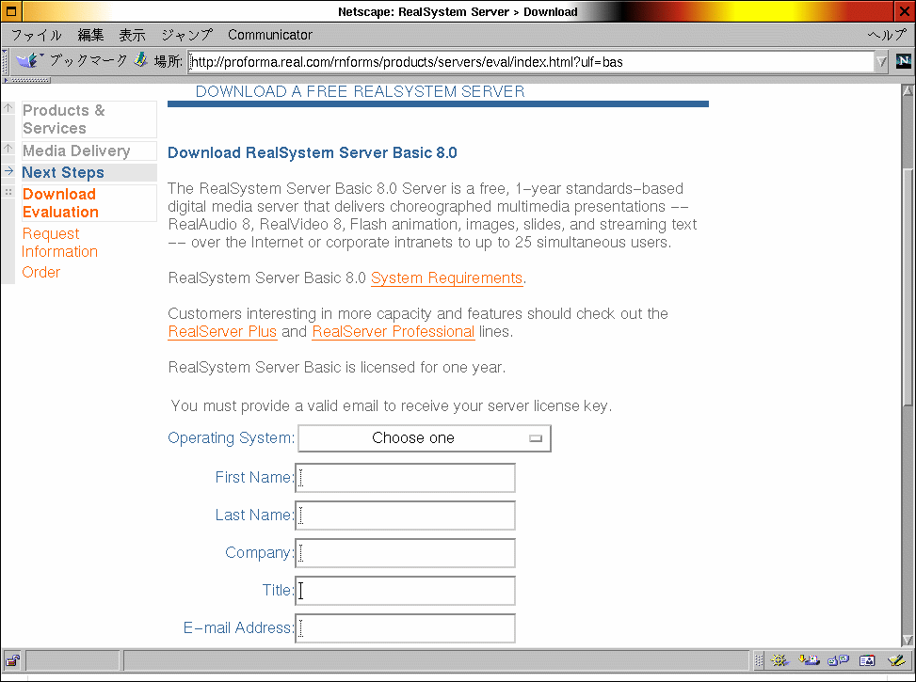Click the up-arrow icon beside Media Delivery
The image size is (916, 682).
pyautogui.click(x=8, y=149)
